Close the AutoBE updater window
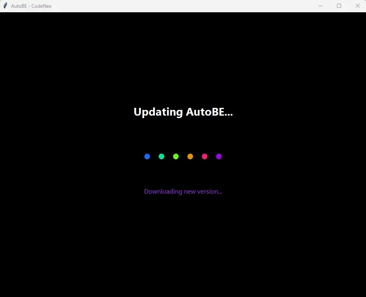This screenshot has width=366, height=297. 357,6
